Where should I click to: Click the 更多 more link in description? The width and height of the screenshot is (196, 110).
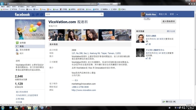(x=77, y=80)
